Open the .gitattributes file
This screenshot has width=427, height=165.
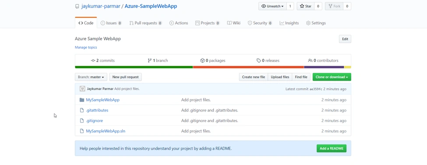tap(97, 110)
